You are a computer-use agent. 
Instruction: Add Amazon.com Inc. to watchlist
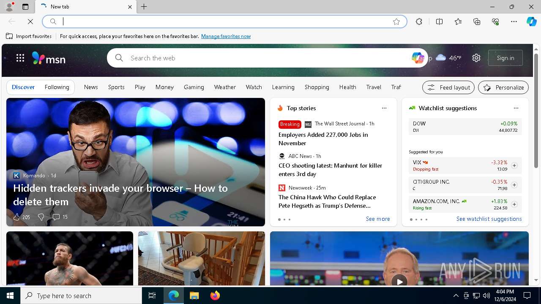514,204
